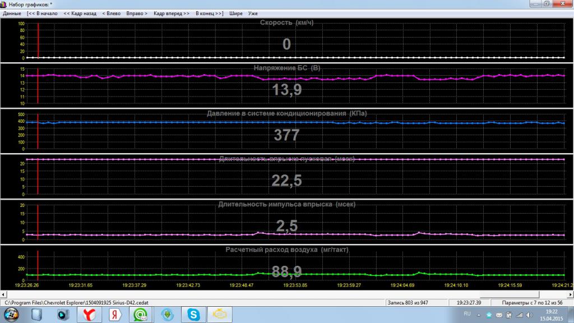
Task: Click the pressure value 377
Action: pos(286,135)
